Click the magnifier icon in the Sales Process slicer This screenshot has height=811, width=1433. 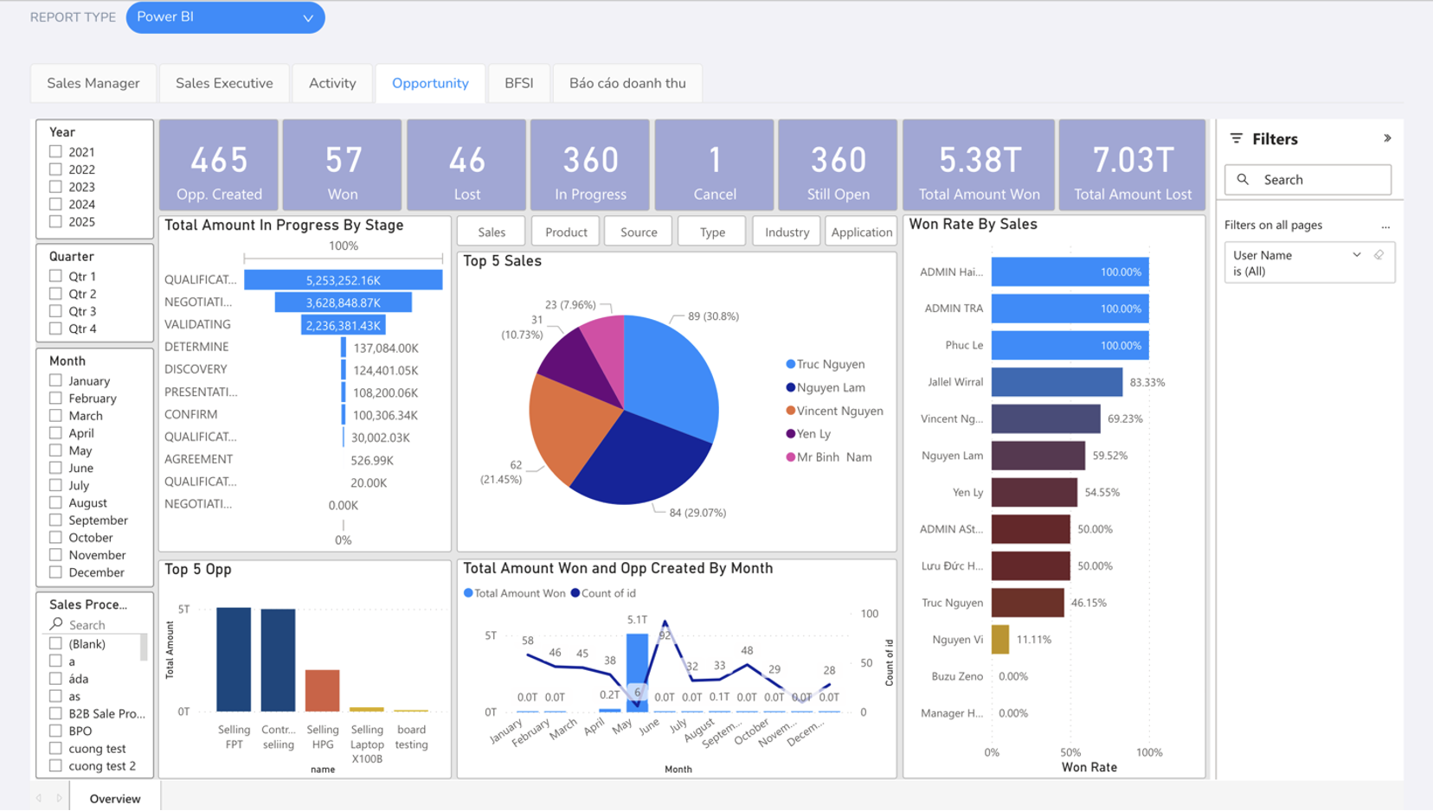pos(56,624)
